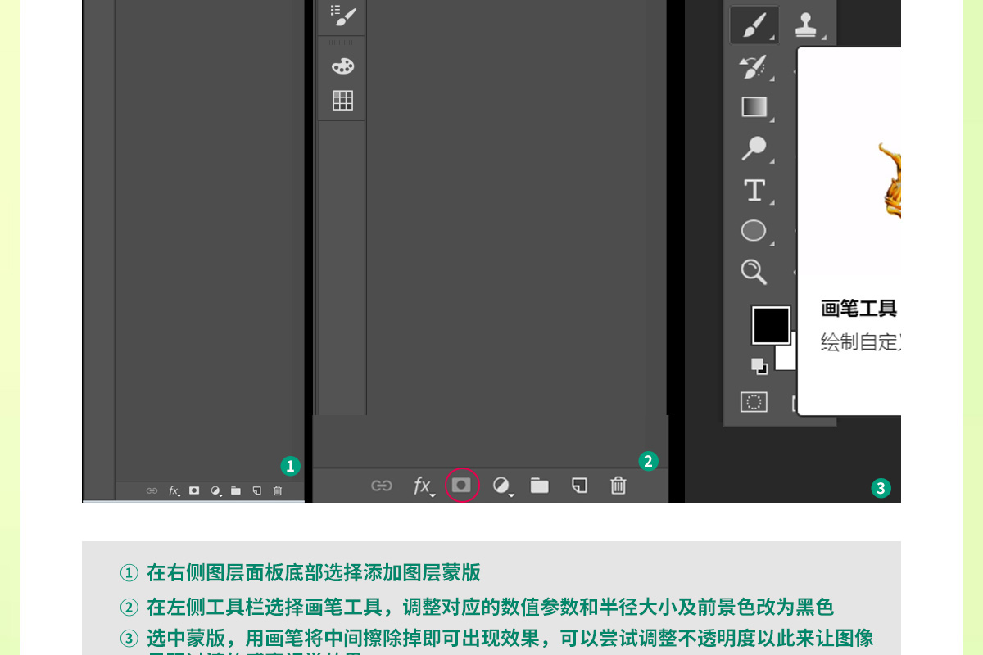The width and height of the screenshot is (983, 655).
Task: Open adjustment layer menu in large panel
Action: (502, 486)
